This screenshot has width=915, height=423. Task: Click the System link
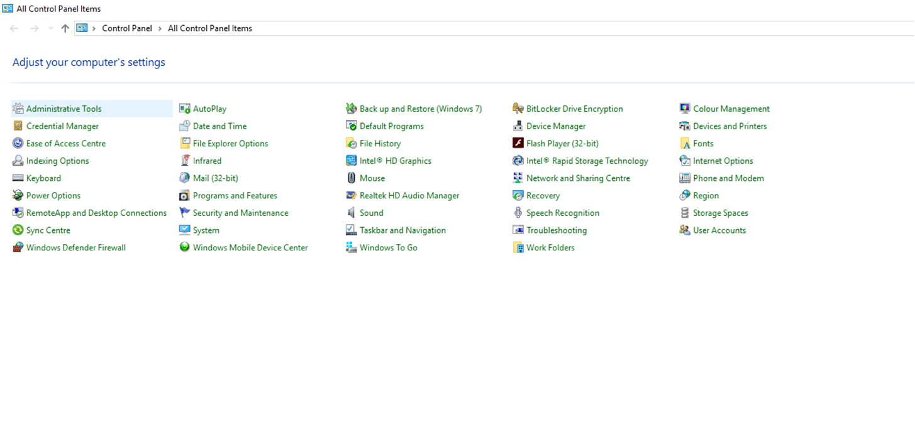click(206, 230)
